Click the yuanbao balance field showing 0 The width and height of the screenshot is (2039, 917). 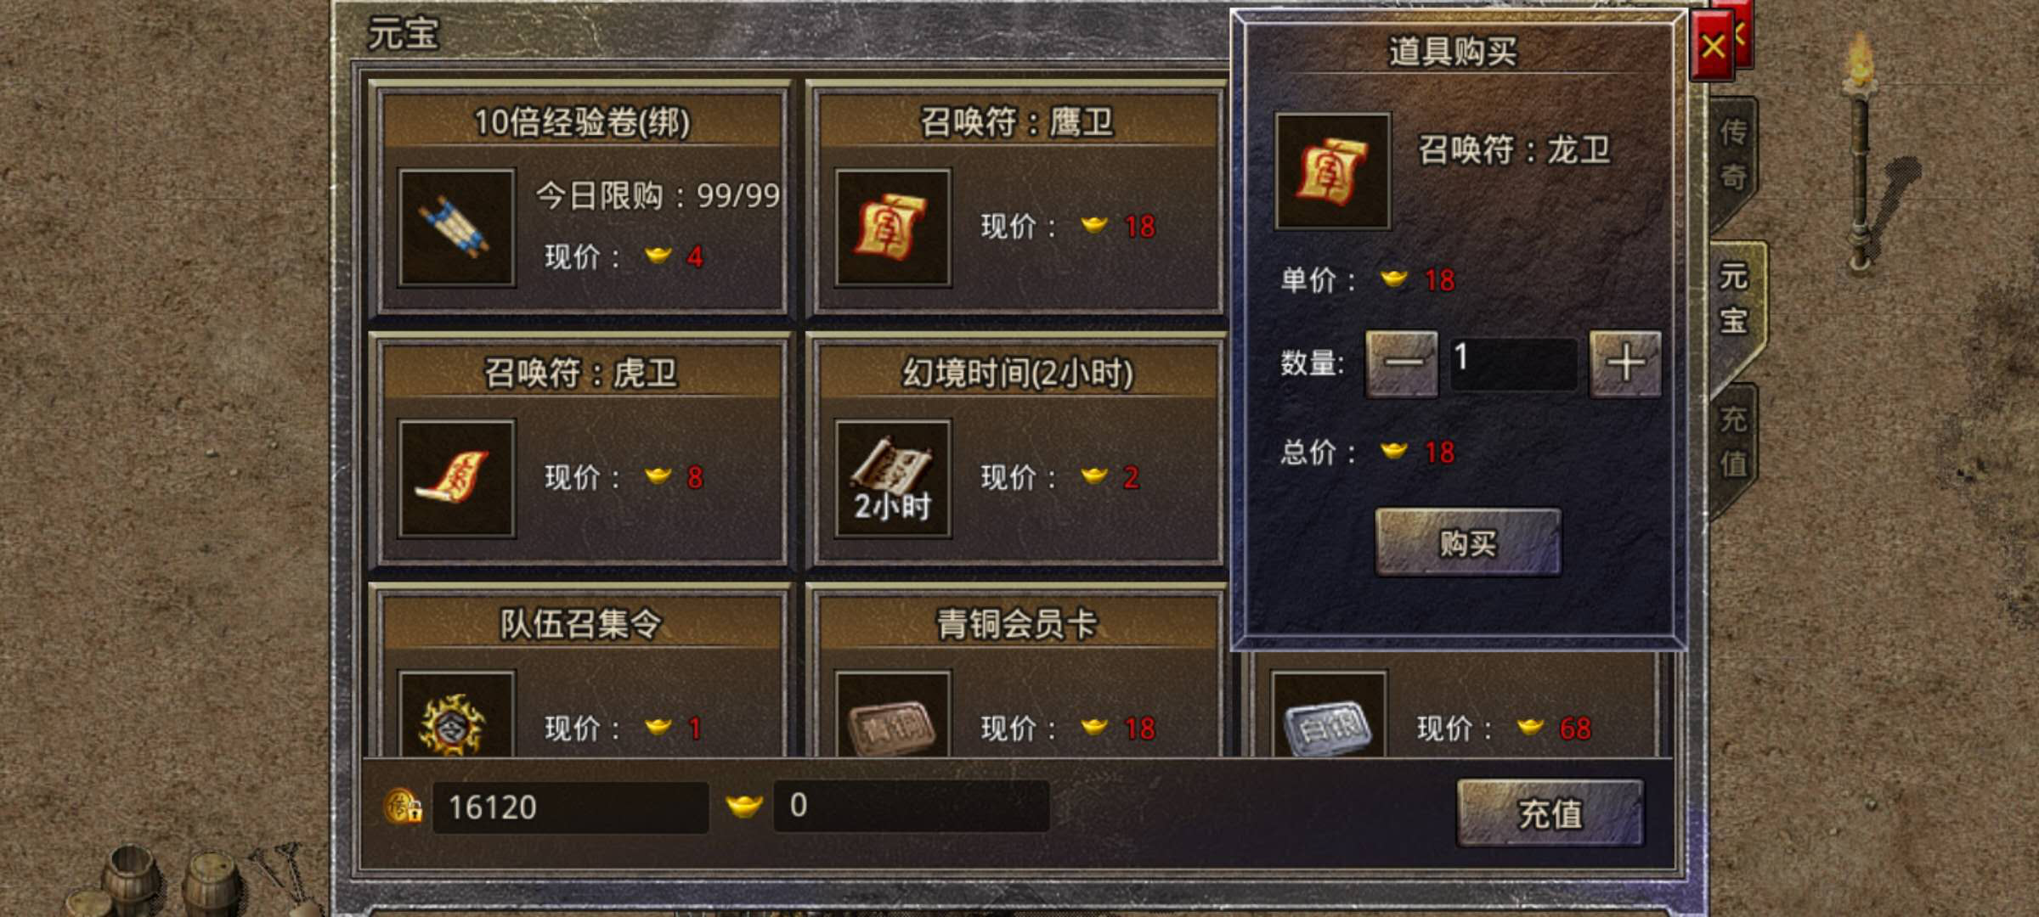click(911, 806)
